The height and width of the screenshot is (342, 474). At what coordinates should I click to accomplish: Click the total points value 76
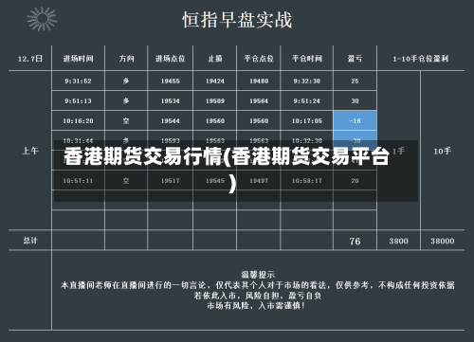355,241
